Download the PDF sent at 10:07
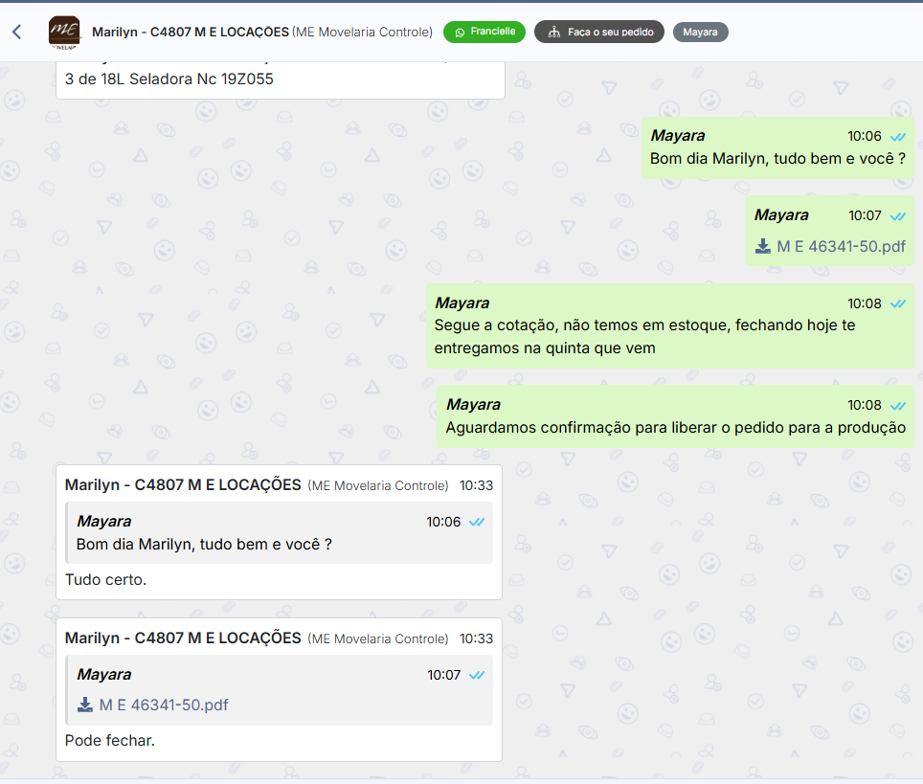 coord(762,246)
